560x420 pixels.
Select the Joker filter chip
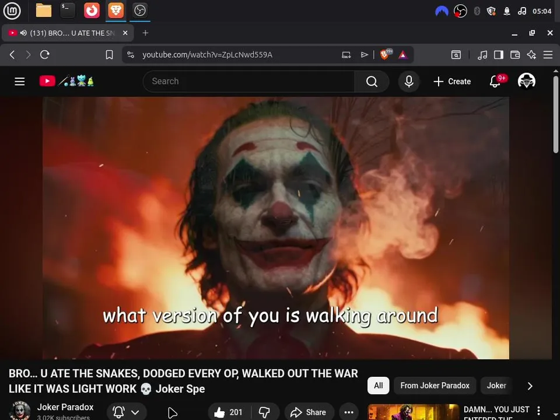(x=496, y=386)
